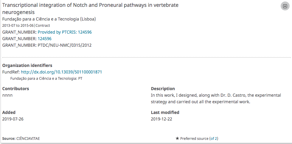This screenshot has width=292, height=144.
Task: Click the description text about Dr. D. Castro
Action: [x=216, y=98]
